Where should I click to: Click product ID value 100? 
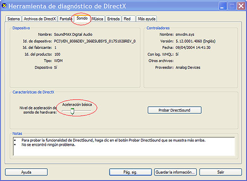[x=57, y=54]
